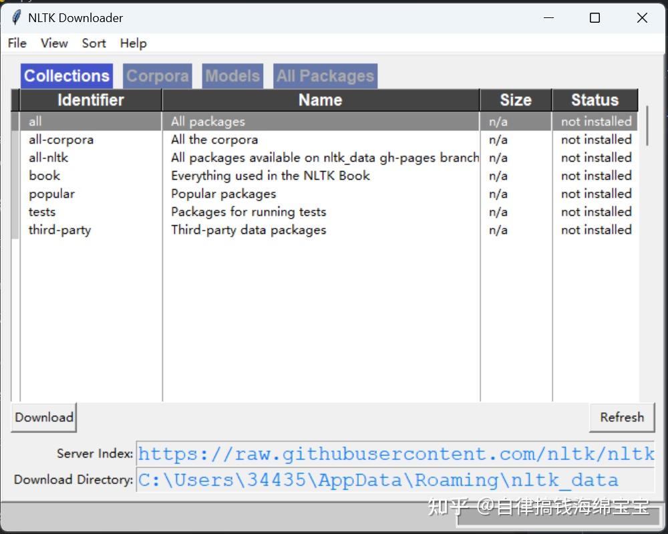668x534 pixels.
Task: Select the all-corpora collection row
Action: 61,140
